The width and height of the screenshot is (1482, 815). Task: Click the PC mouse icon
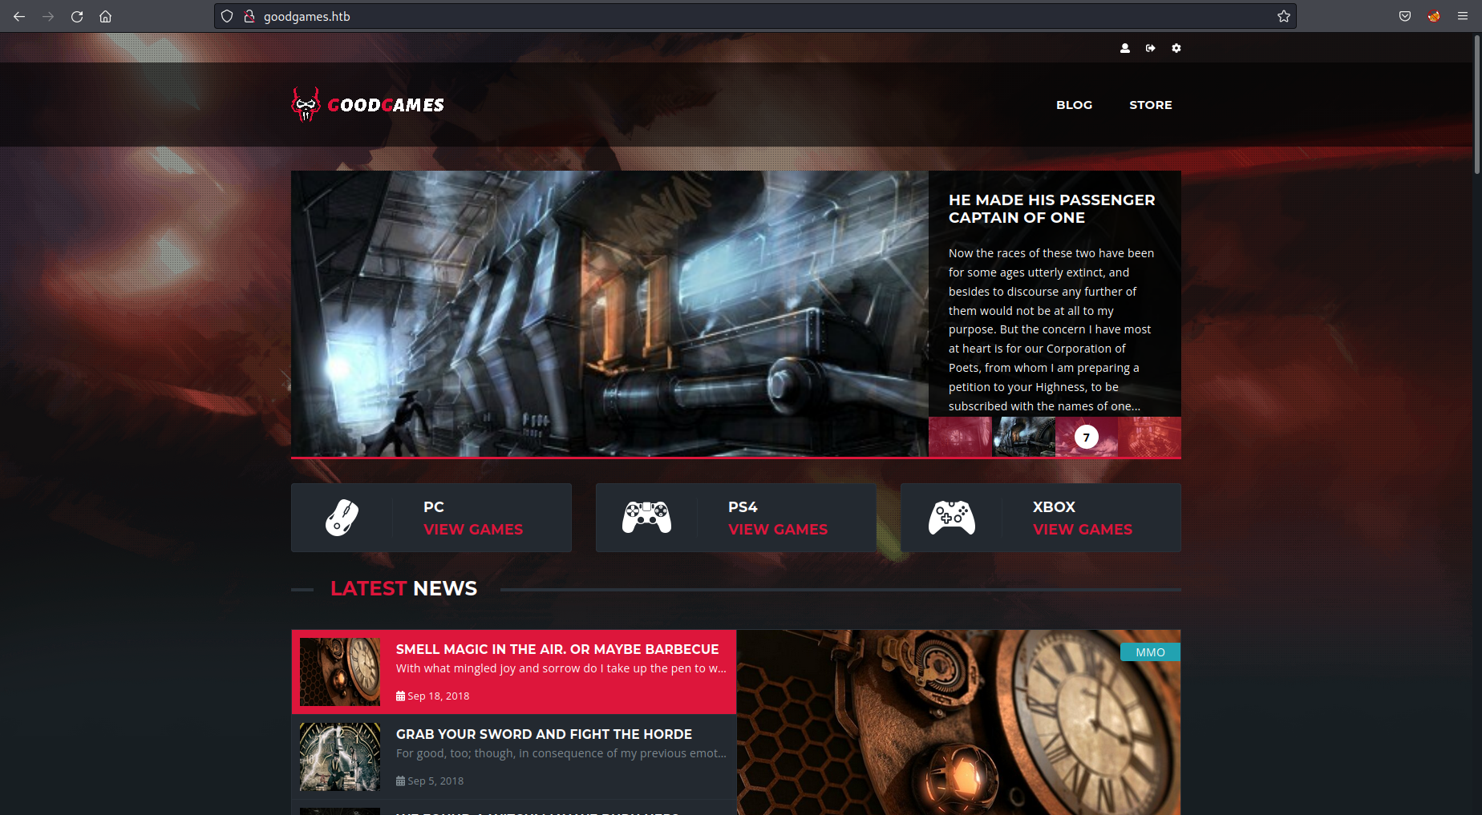tap(342, 518)
